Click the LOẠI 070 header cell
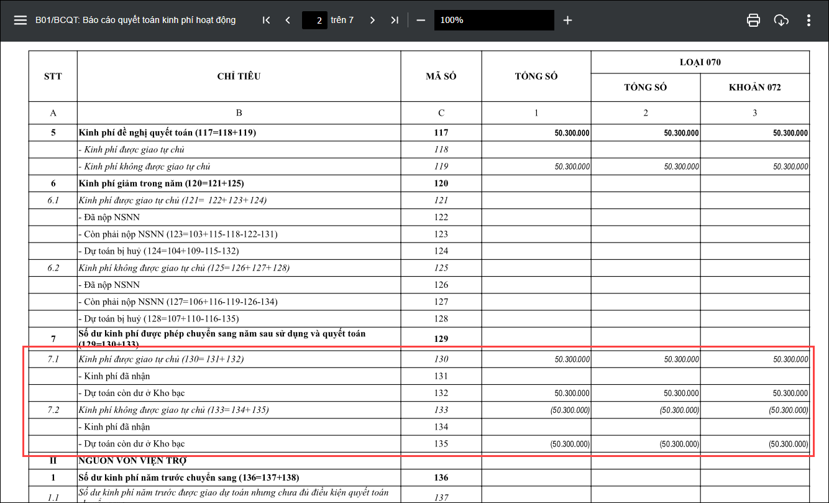Screen dimensions: 829x503 click(x=700, y=62)
